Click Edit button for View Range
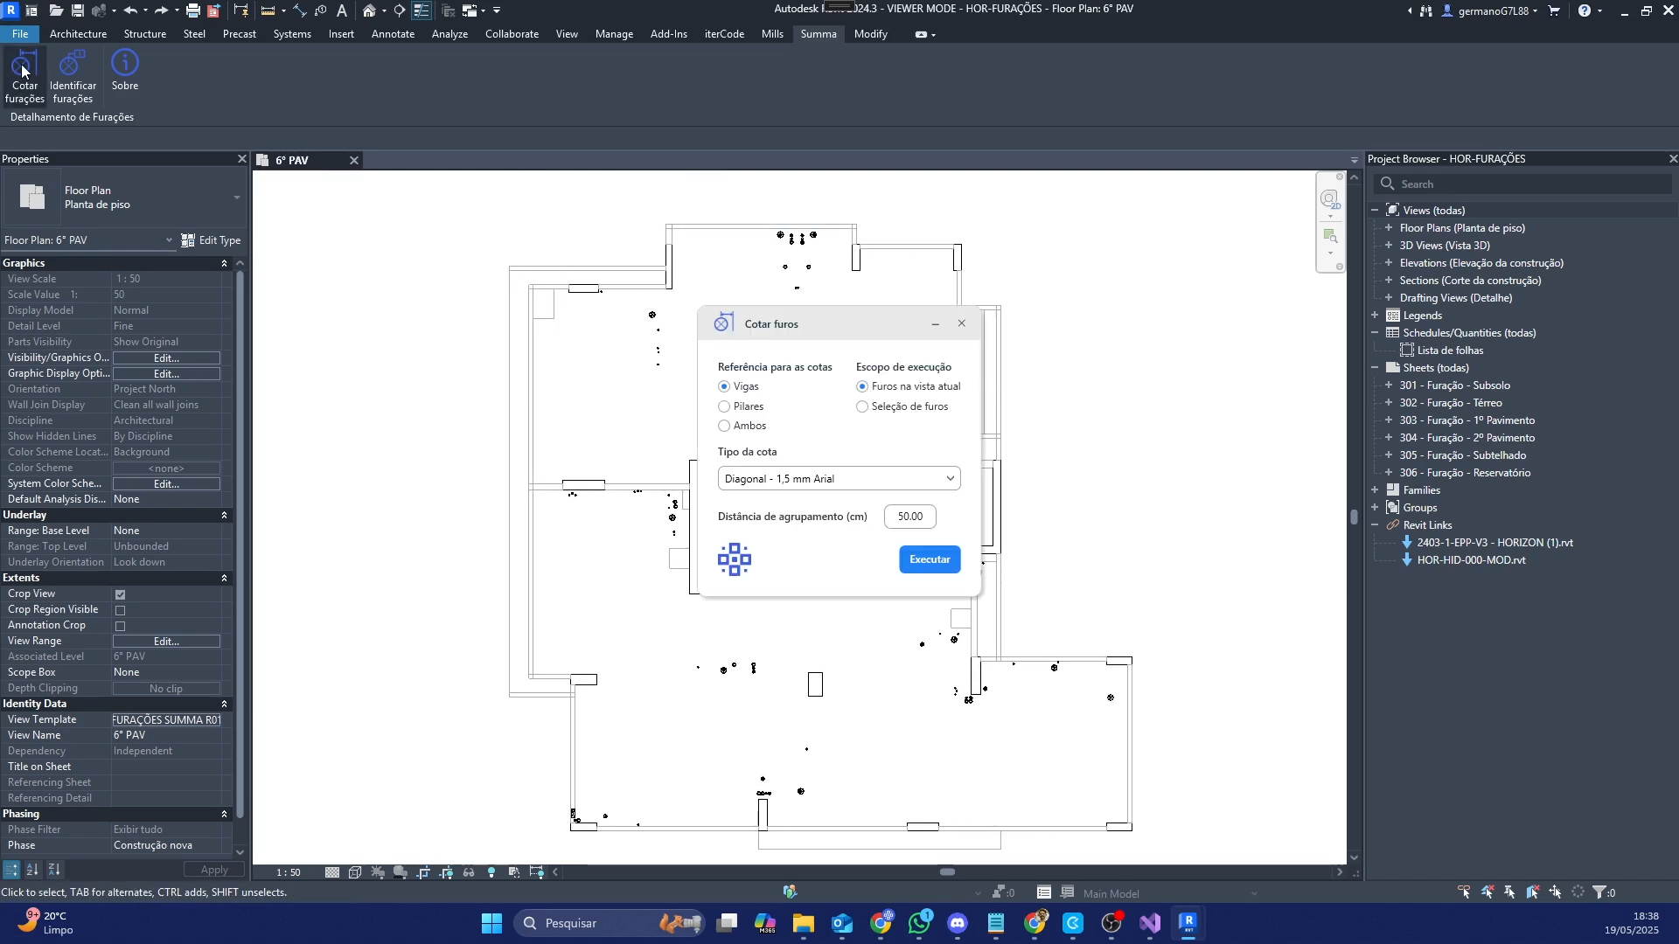 tap(166, 642)
